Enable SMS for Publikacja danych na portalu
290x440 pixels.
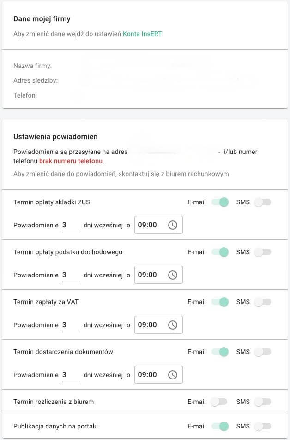click(263, 426)
